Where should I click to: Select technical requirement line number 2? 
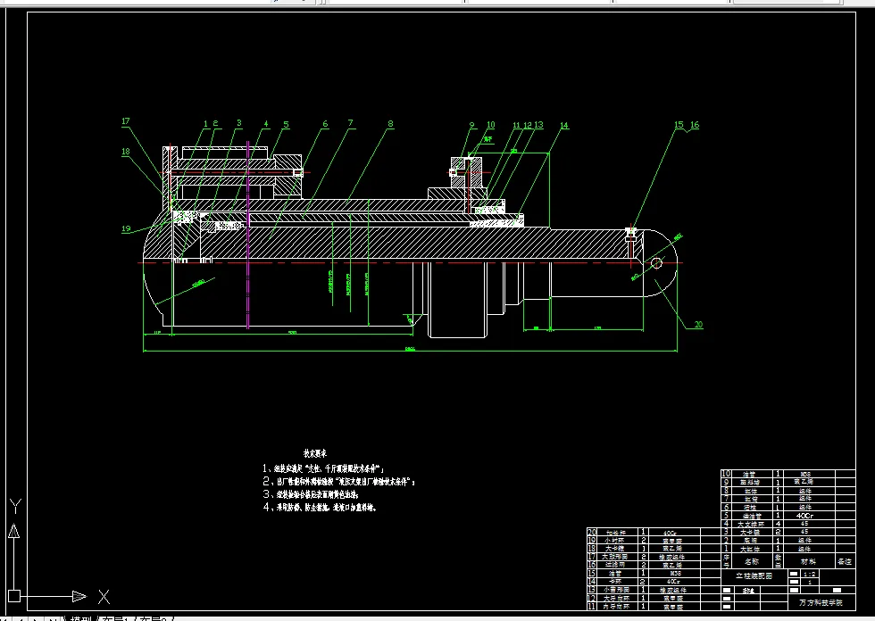click(338, 481)
